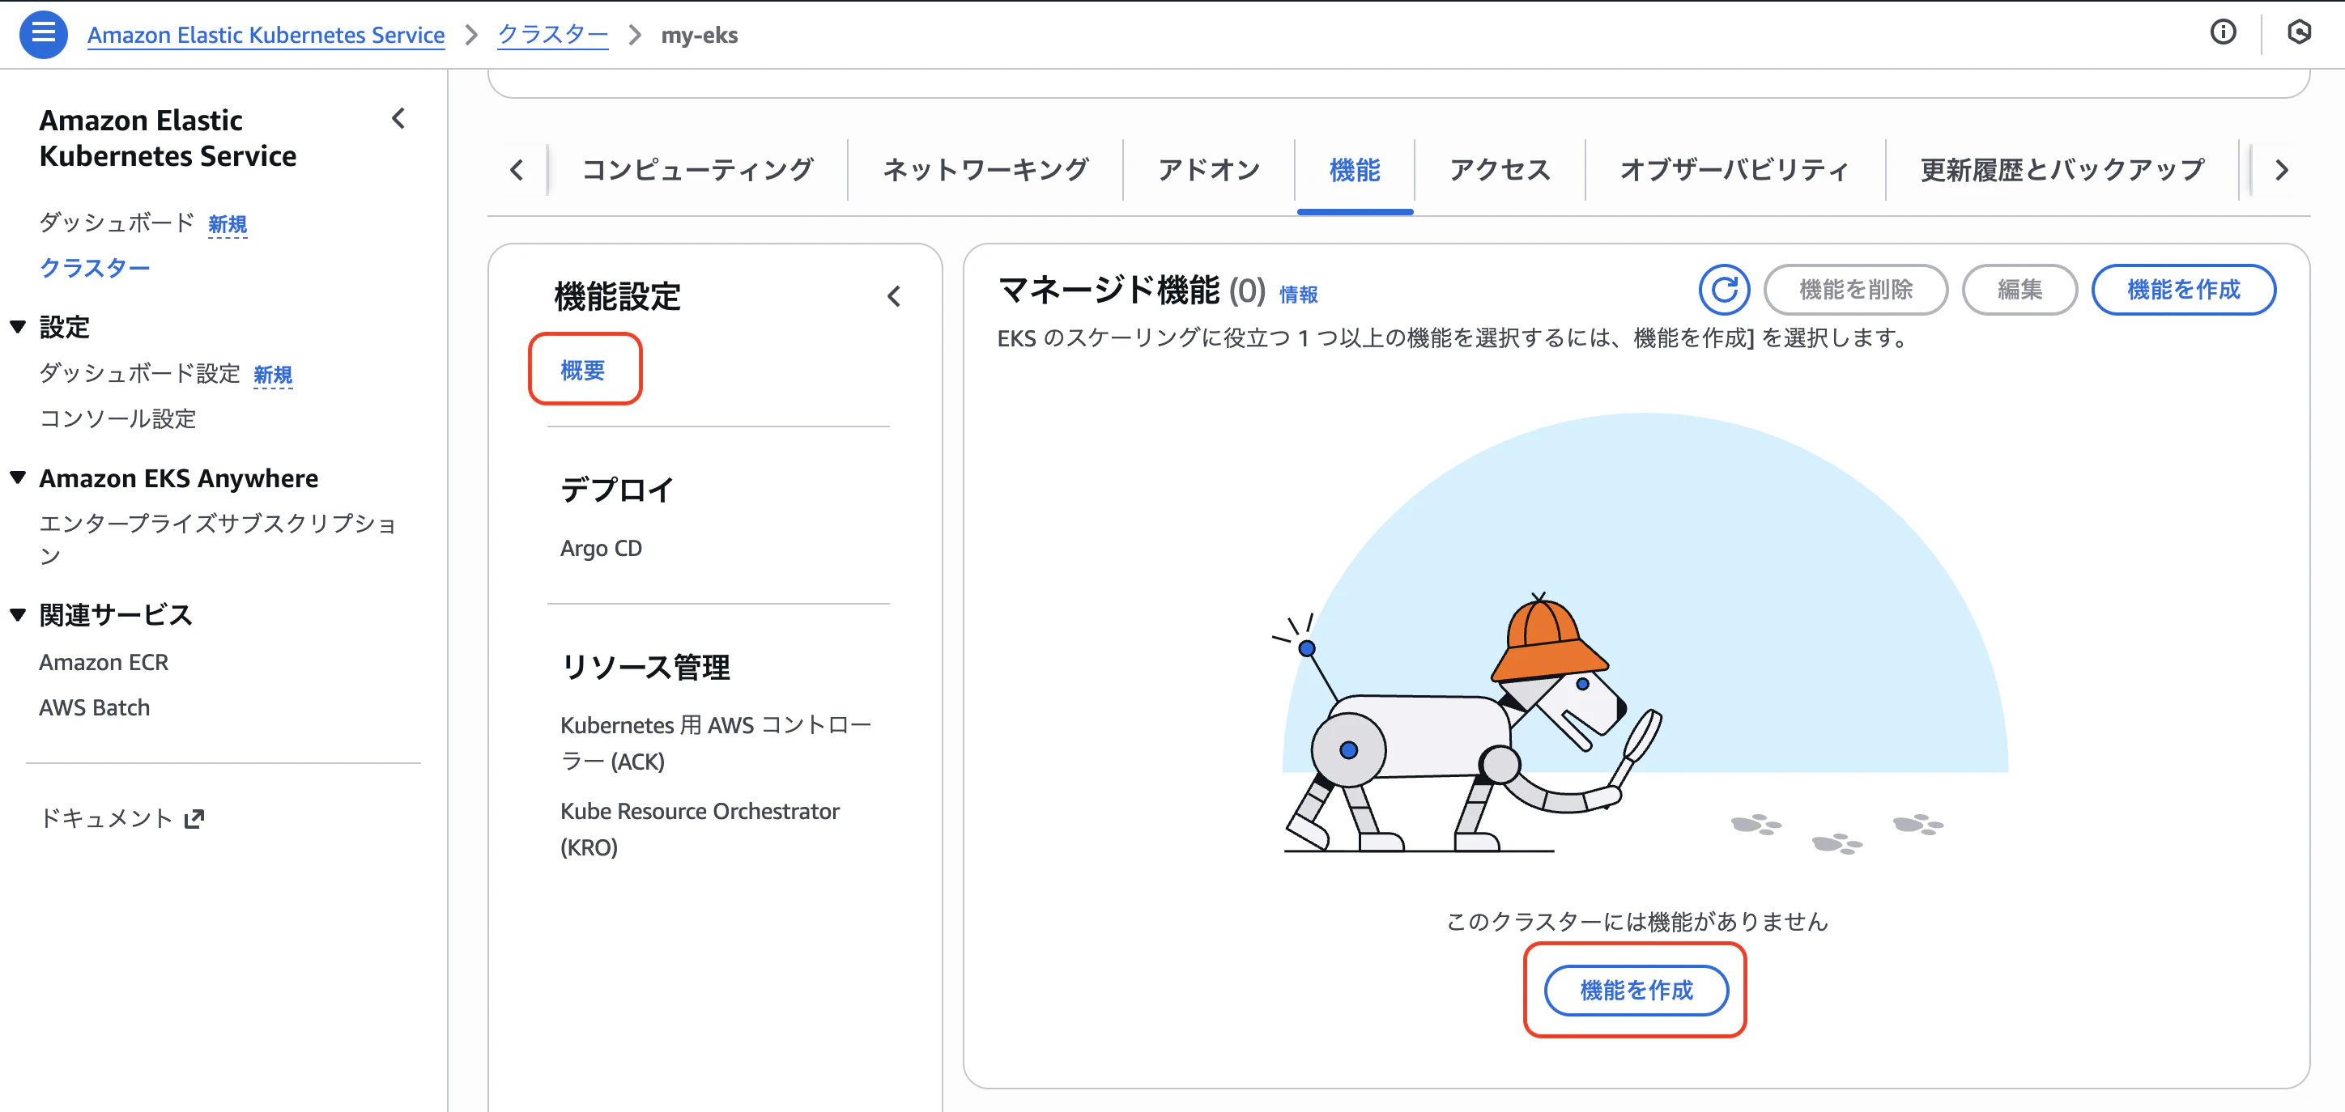The height and width of the screenshot is (1112, 2345).
Task: Open ドキュメント via the external link icon
Action: 194,817
